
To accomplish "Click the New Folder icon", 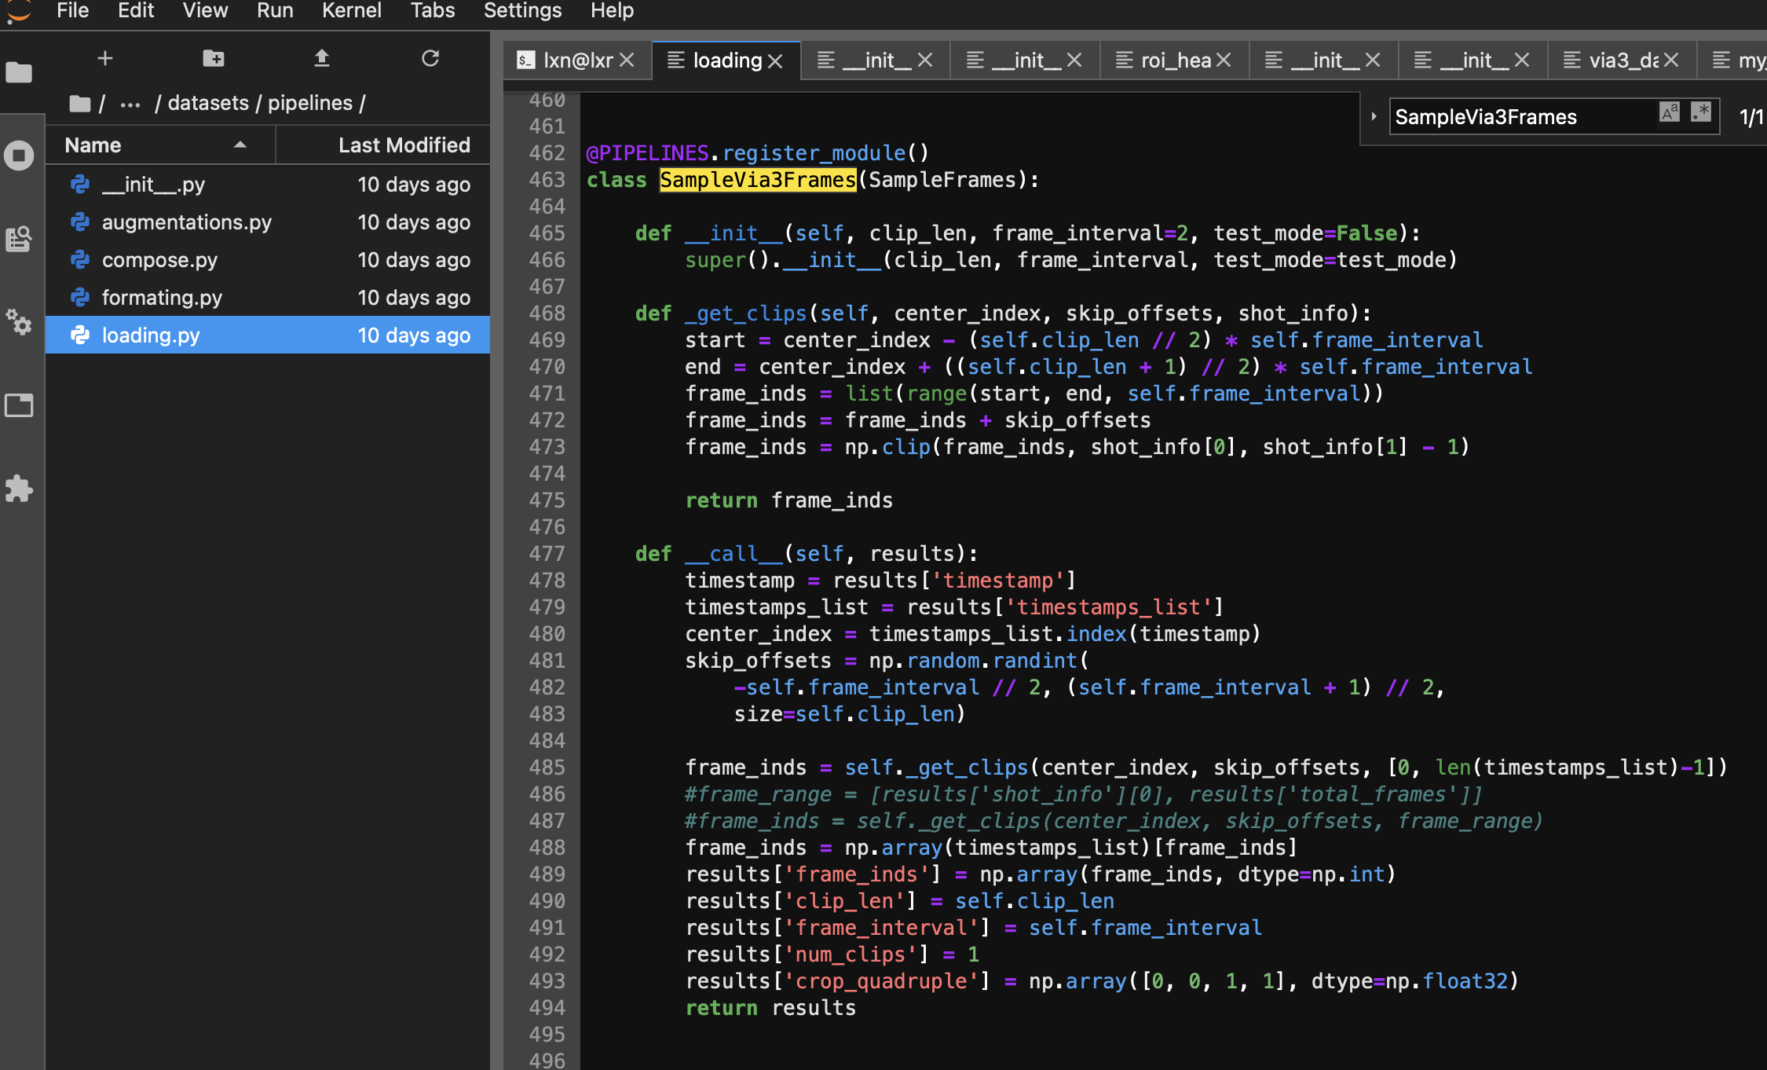I will (214, 58).
